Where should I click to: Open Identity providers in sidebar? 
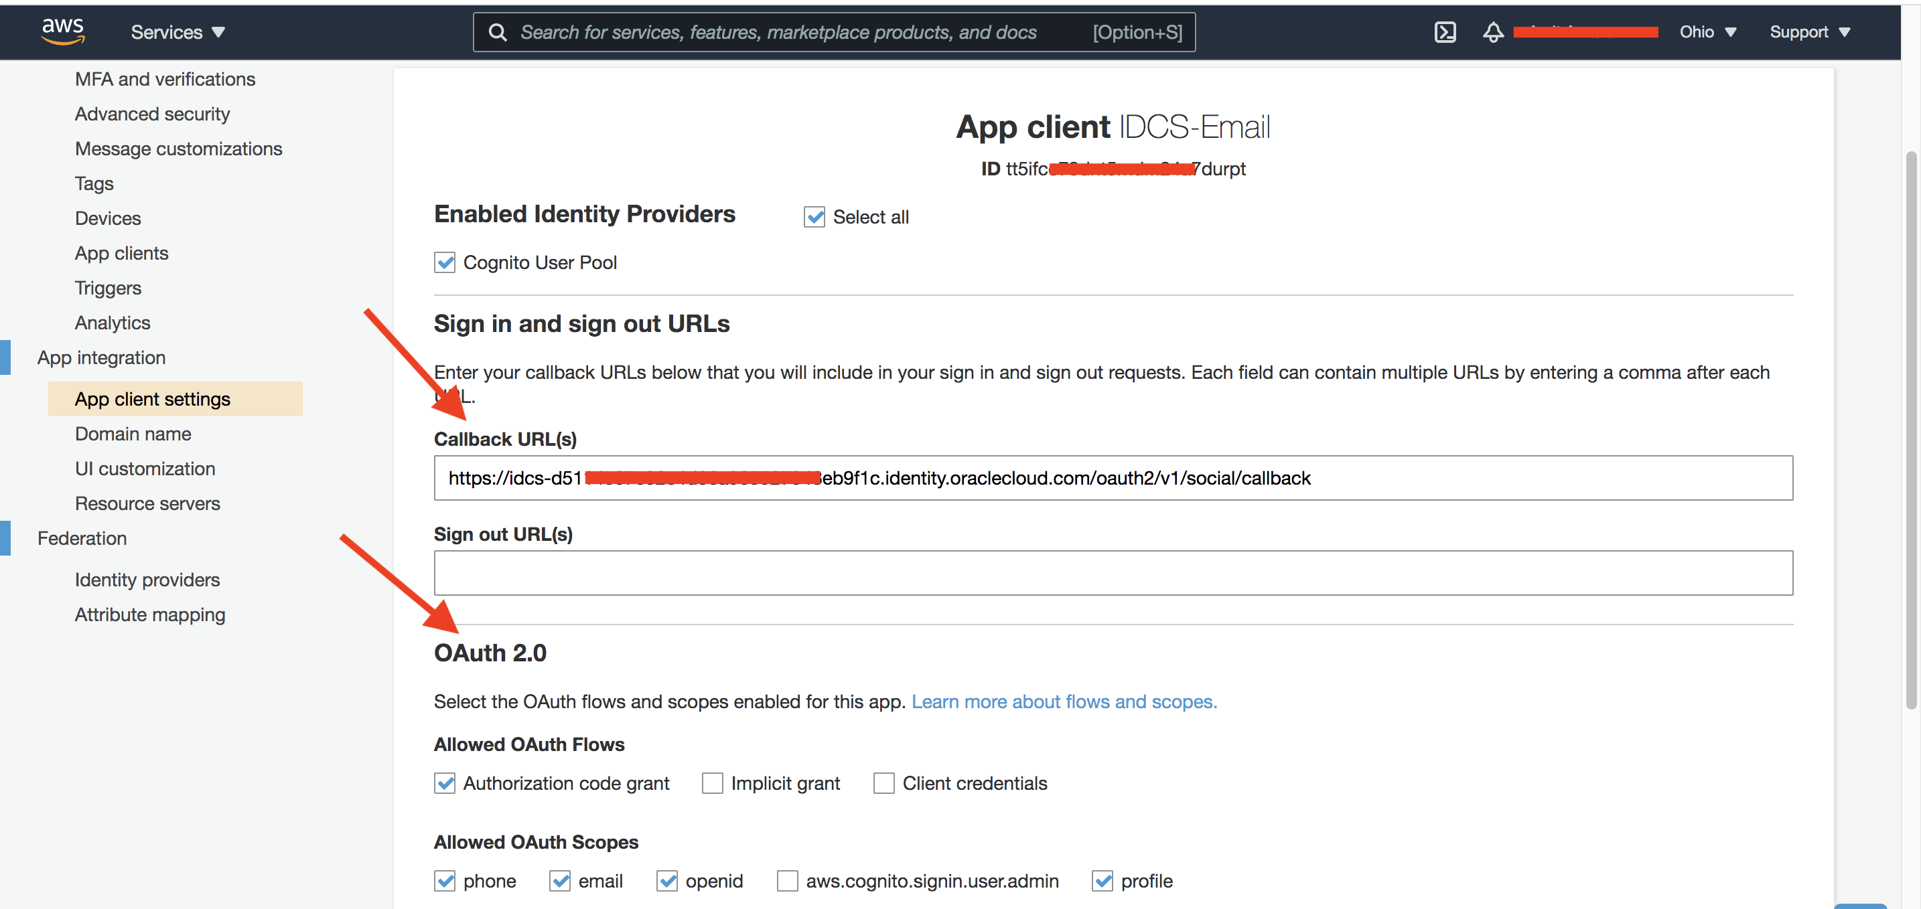pyautogui.click(x=147, y=580)
